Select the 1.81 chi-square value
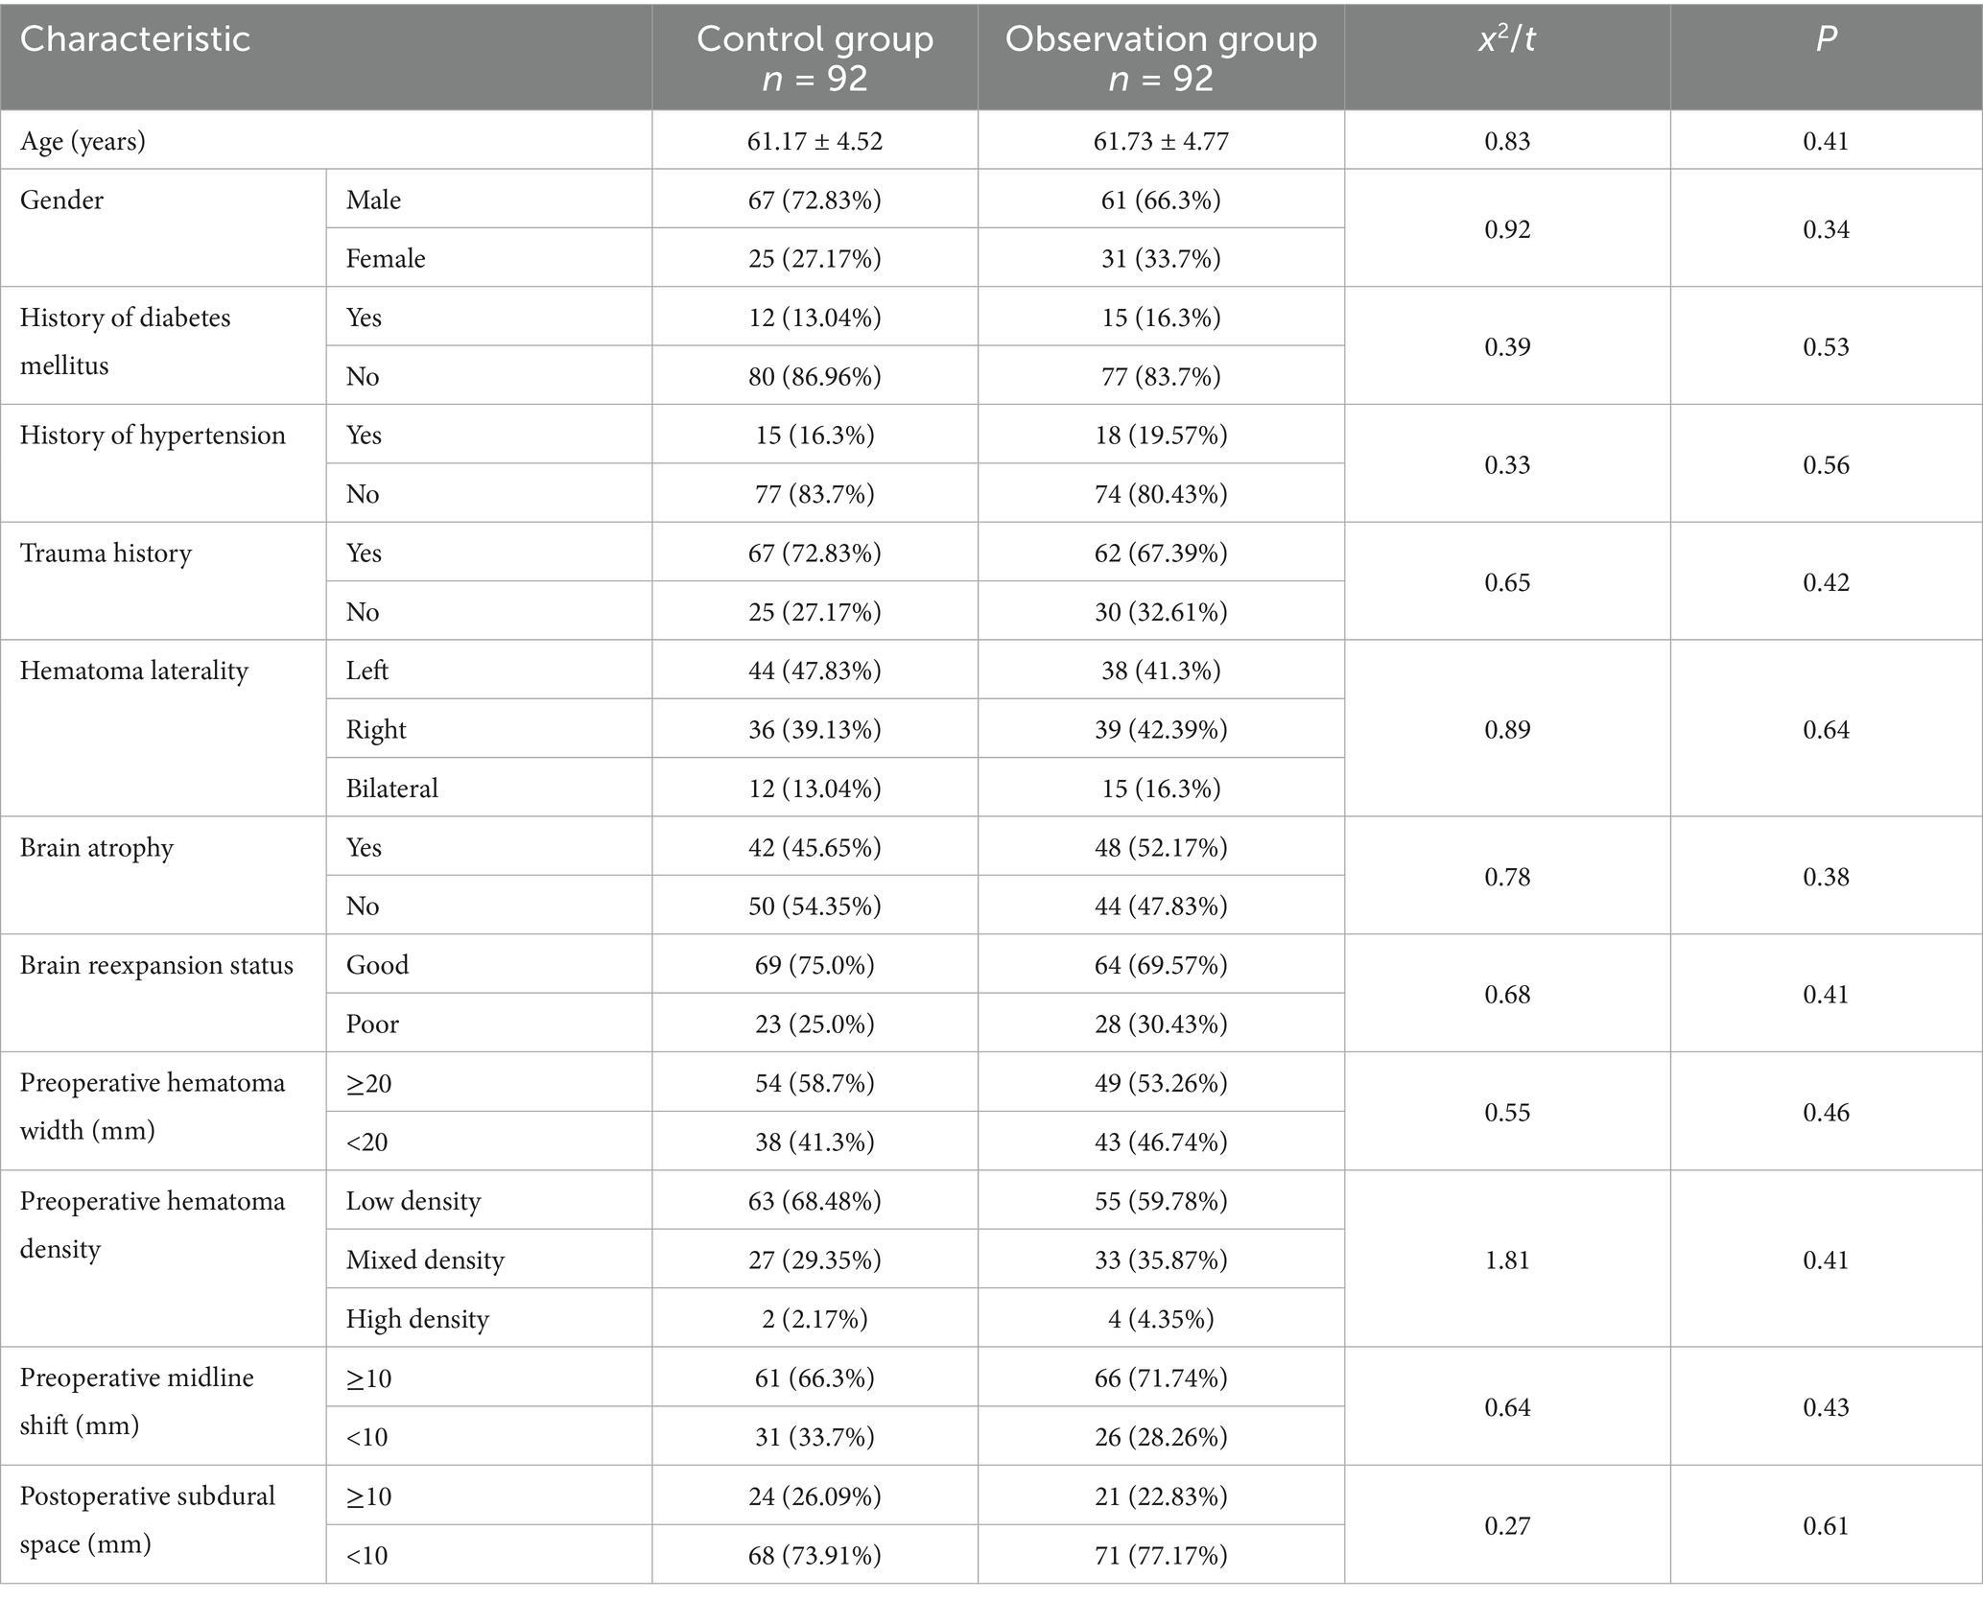The height and width of the screenshot is (1601, 1983). [1507, 1260]
